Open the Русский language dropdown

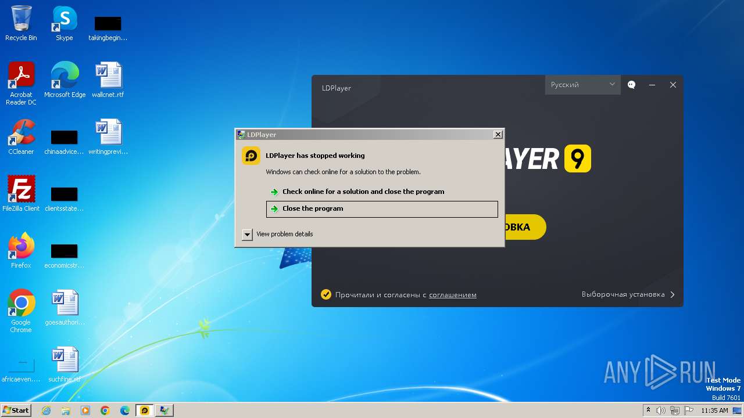583,85
